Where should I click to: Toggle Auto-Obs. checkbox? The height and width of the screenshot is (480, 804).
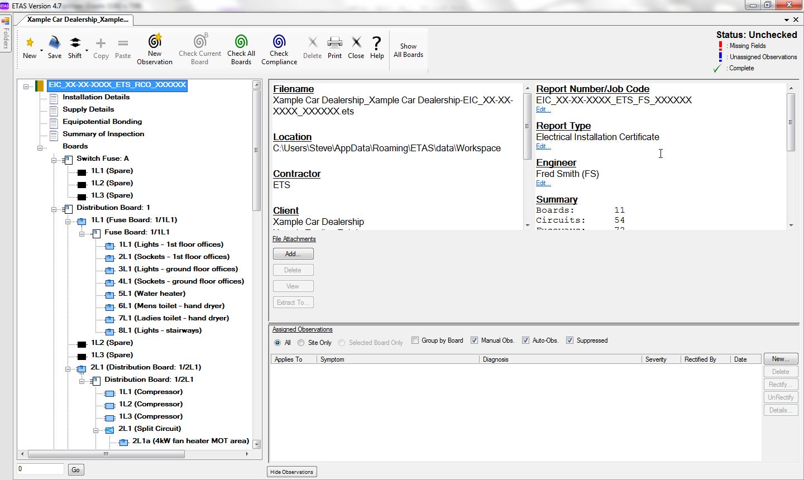525,340
